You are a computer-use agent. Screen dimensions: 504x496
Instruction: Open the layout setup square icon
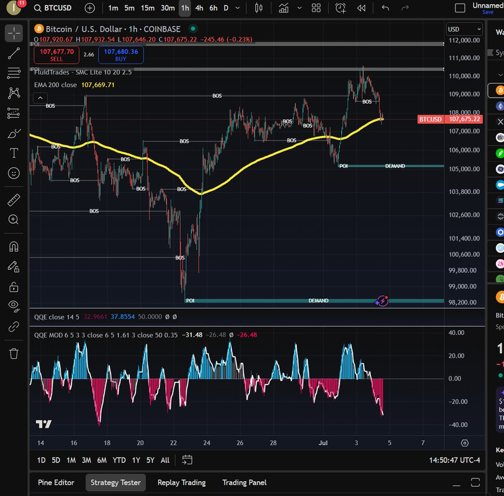pos(460,8)
